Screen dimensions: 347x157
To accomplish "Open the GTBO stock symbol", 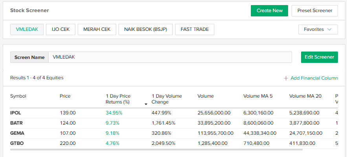I will 17,143.
